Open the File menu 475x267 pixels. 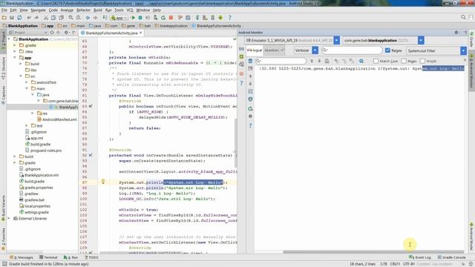click(x=4, y=10)
